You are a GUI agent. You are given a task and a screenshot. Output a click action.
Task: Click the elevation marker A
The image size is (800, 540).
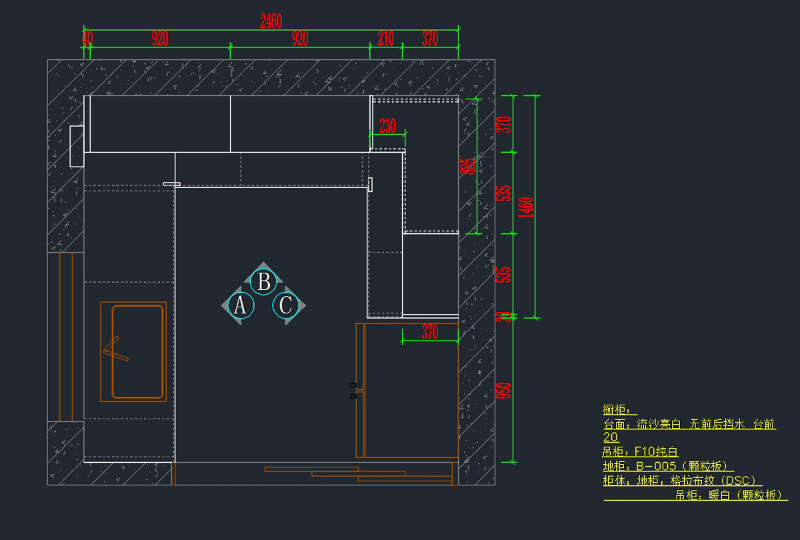(x=240, y=305)
